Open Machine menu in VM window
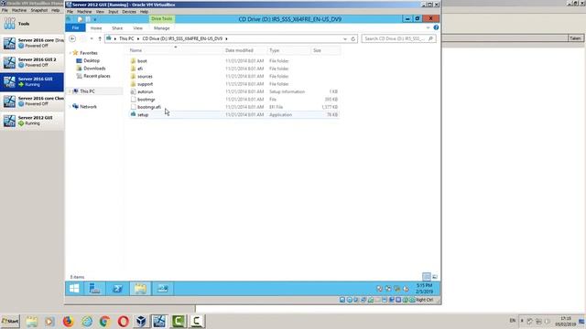586x329 pixels. [84, 12]
